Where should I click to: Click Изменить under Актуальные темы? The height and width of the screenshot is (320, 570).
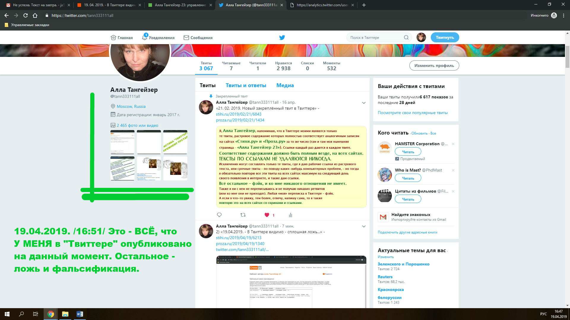pos(386,257)
